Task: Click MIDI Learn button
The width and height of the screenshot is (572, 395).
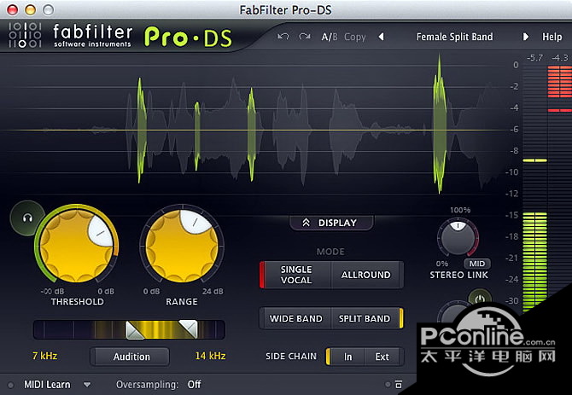Action: (x=47, y=385)
